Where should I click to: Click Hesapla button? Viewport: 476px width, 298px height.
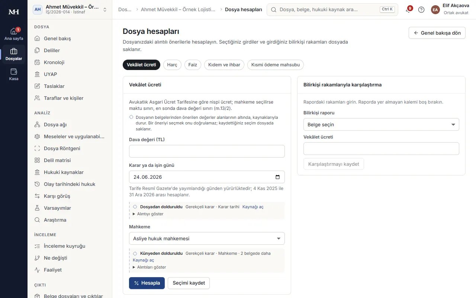[147, 283]
